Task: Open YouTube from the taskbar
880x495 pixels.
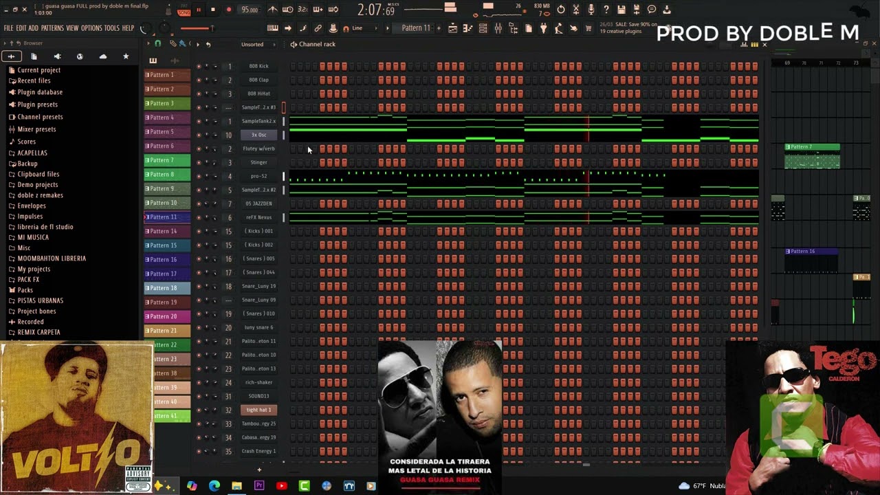Action: click(x=281, y=486)
